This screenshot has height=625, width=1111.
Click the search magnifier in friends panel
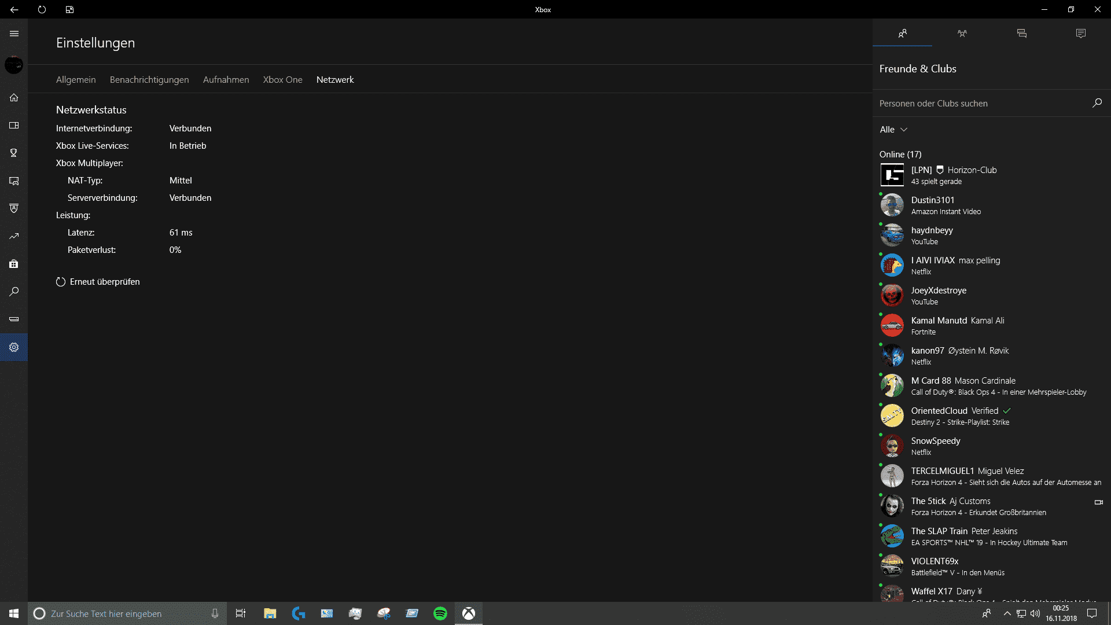[x=1097, y=103]
